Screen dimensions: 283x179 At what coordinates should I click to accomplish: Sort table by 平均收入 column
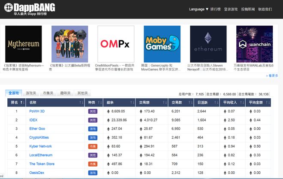(x=232, y=103)
